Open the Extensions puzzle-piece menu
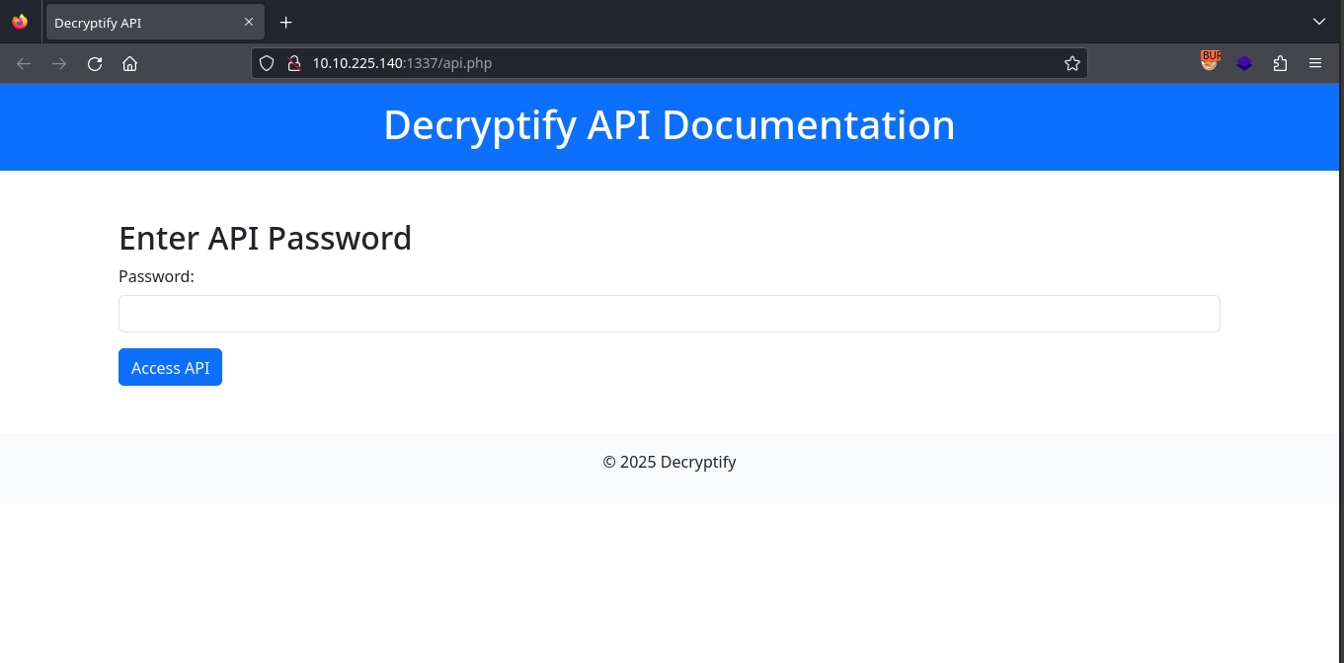Screen dimensions: 1344x663 (1280, 63)
